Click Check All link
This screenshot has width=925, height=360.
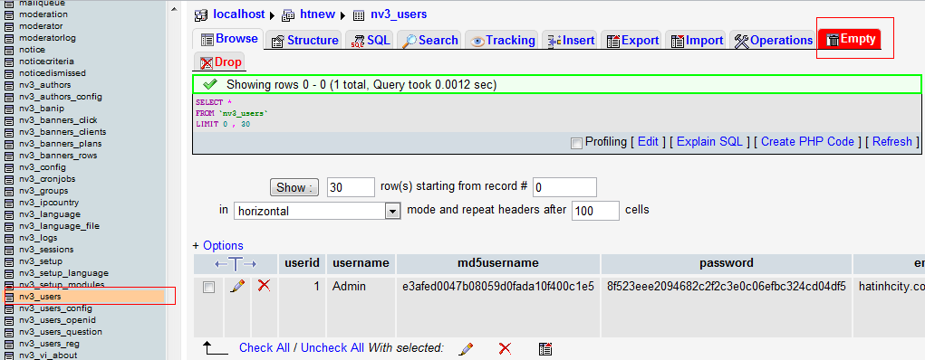point(265,347)
